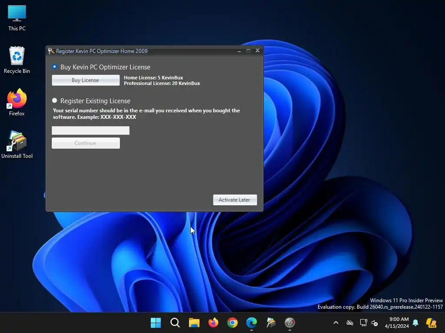This screenshot has height=333, width=445.
Task: Click the Home License: 5 KevinBux text
Action: pos(153,78)
